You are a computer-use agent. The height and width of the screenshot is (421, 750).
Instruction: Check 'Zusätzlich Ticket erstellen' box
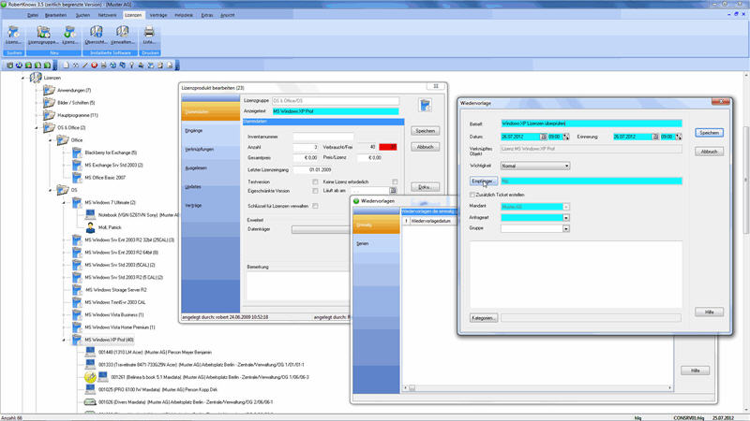(x=472, y=194)
